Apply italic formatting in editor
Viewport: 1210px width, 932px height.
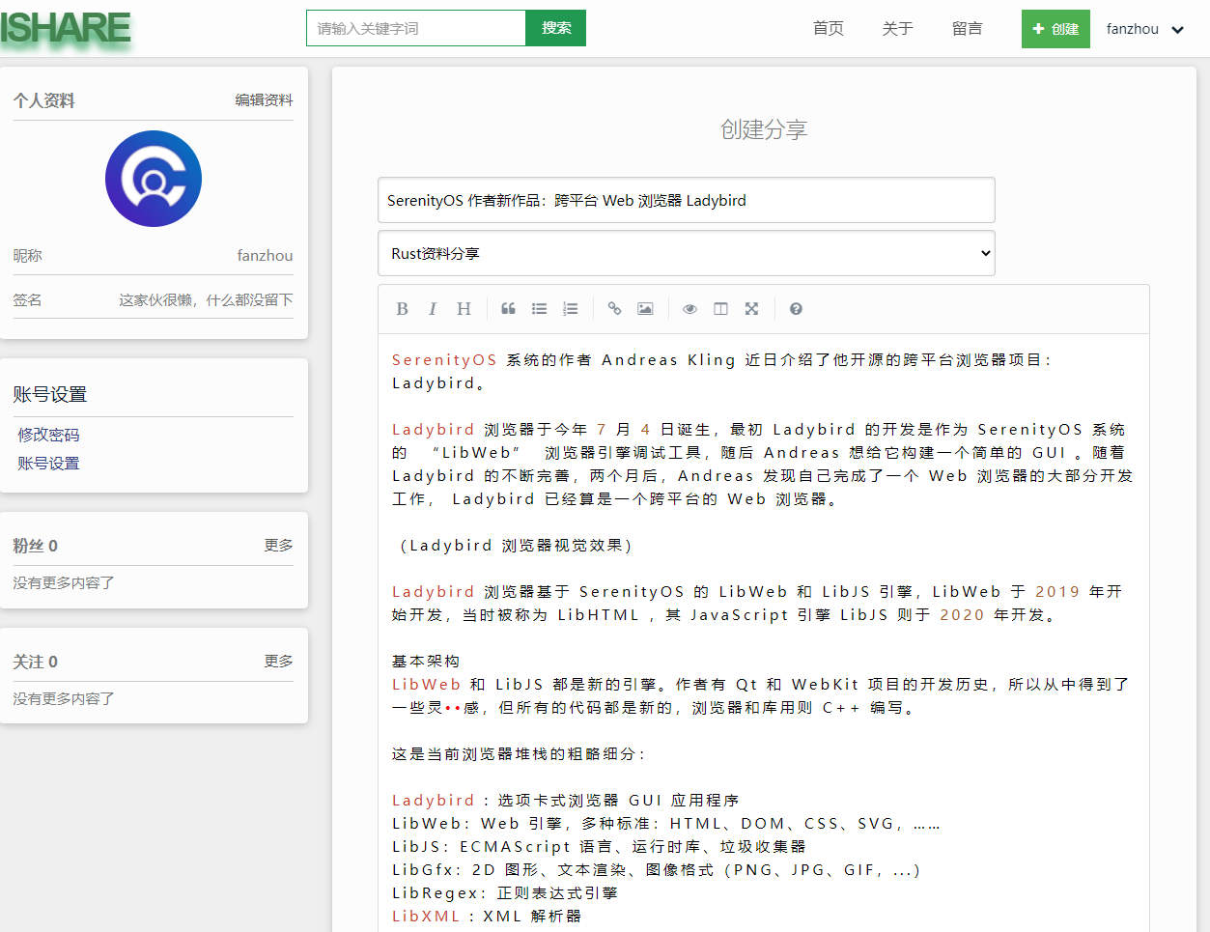click(433, 309)
